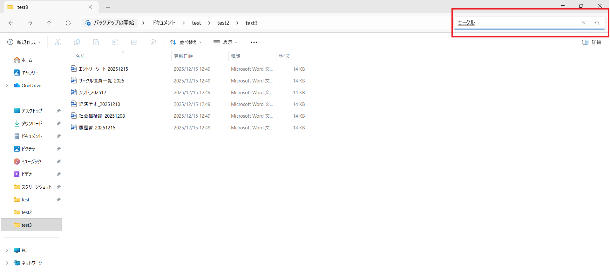Click chevron after バックアップの開始 in address bar
The height and width of the screenshot is (274, 610).
[143, 23]
